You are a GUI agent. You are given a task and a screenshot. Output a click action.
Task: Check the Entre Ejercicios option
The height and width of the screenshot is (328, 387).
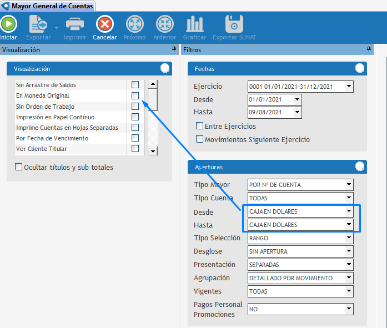(200, 127)
